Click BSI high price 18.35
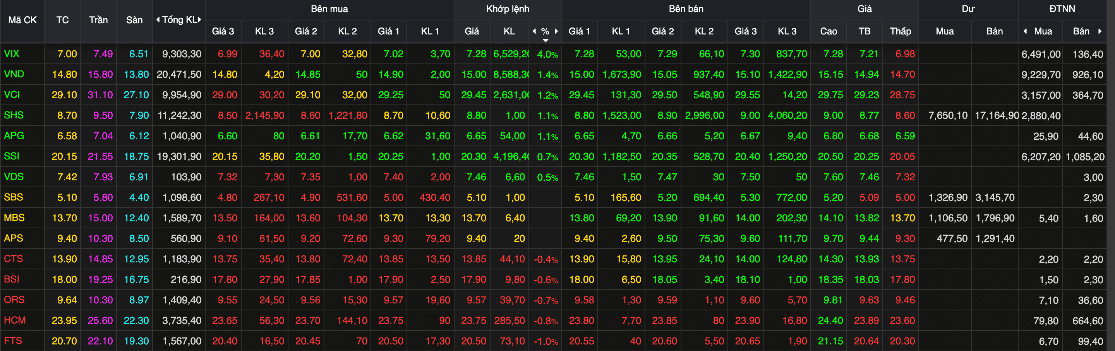 tap(830, 279)
